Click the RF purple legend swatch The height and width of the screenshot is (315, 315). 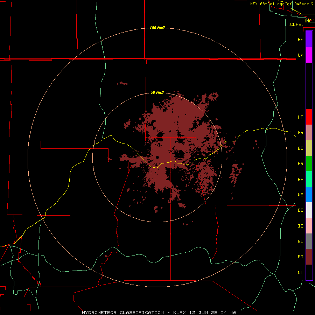coord(309,39)
